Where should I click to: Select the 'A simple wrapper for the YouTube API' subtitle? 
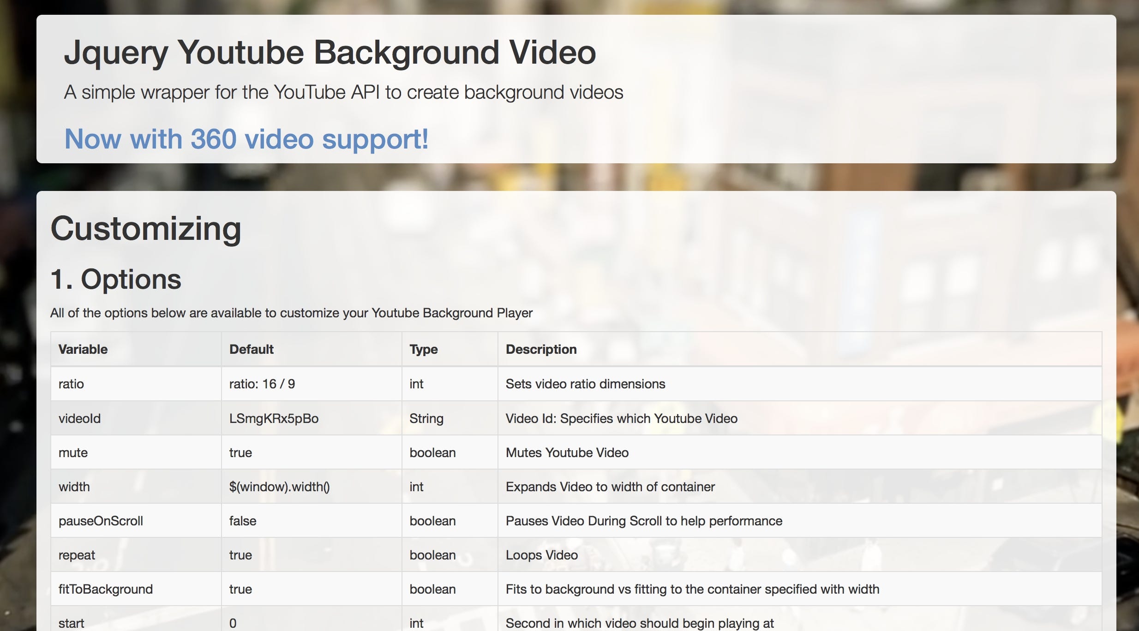343,92
